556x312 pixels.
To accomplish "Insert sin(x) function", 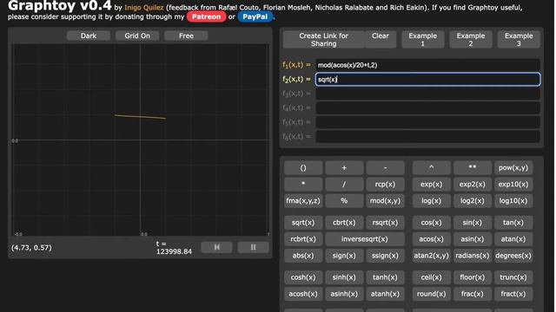I will coord(473,223).
